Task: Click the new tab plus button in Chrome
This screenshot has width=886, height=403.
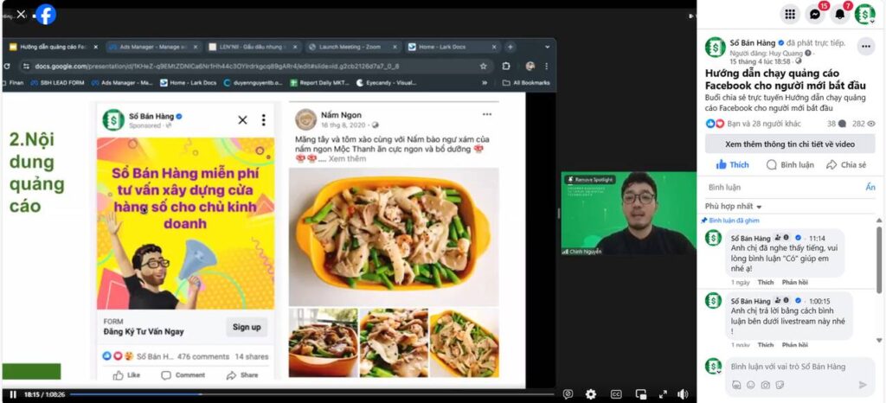Action: click(510, 47)
